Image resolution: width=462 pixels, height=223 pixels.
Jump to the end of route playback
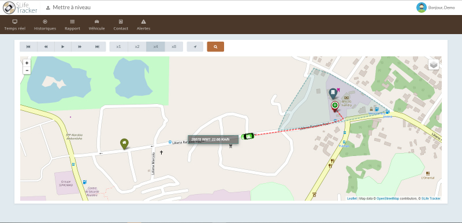click(x=97, y=47)
